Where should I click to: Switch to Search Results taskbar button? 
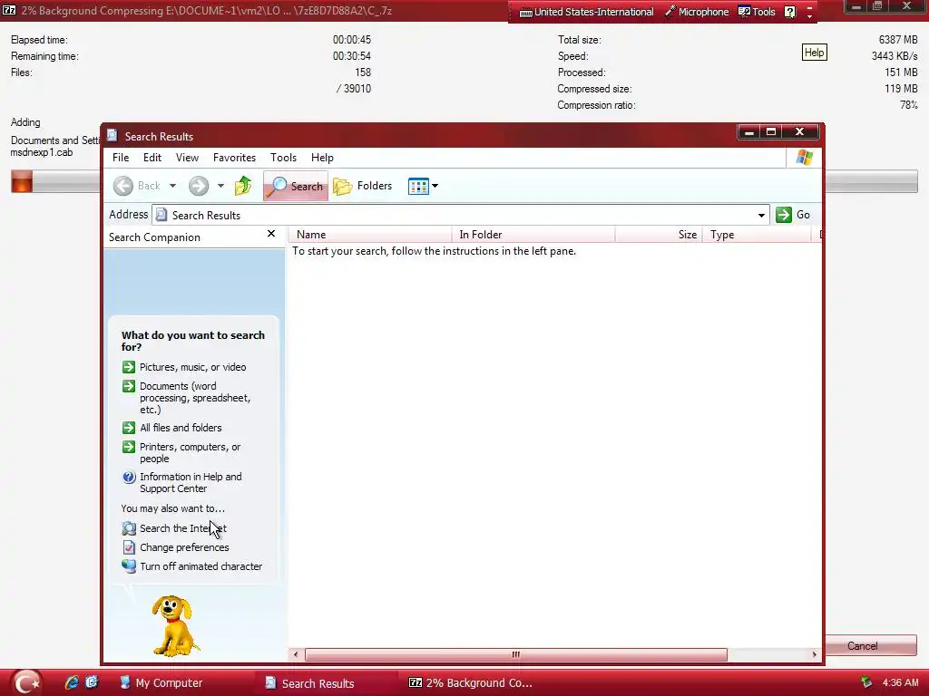(327, 683)
